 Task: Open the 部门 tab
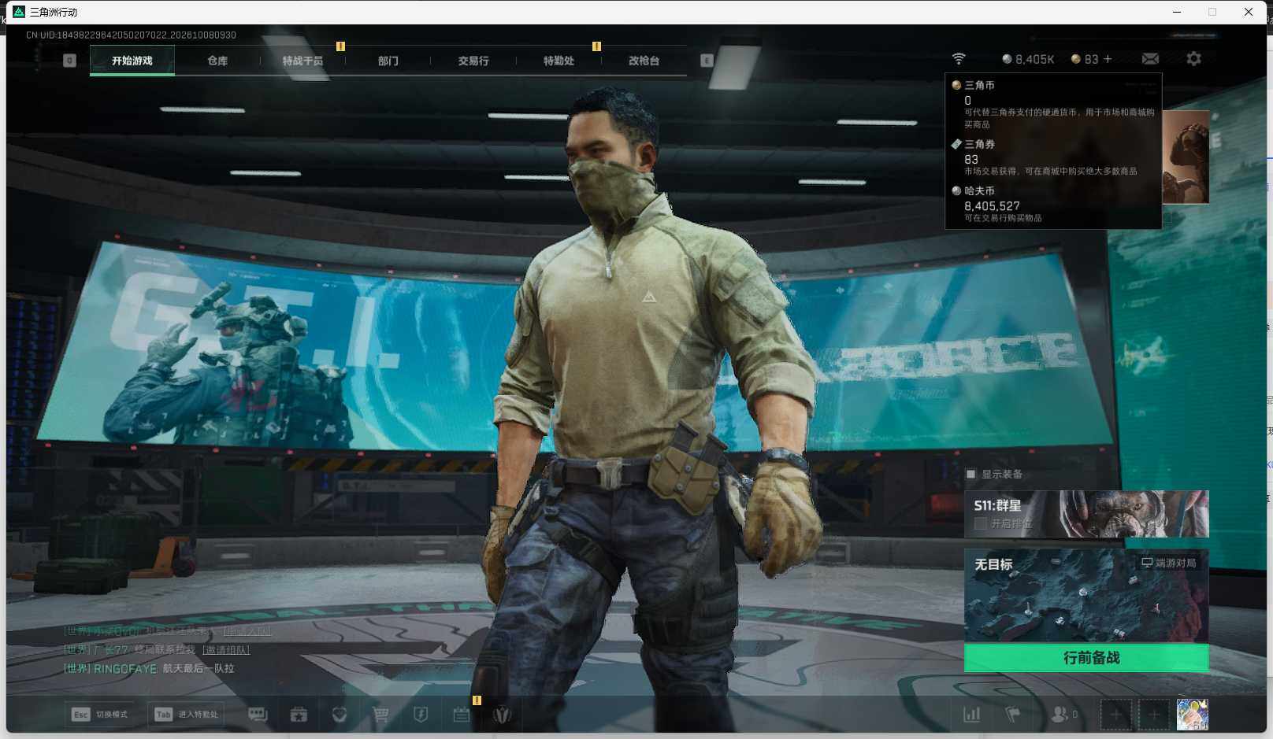point(388,61)
